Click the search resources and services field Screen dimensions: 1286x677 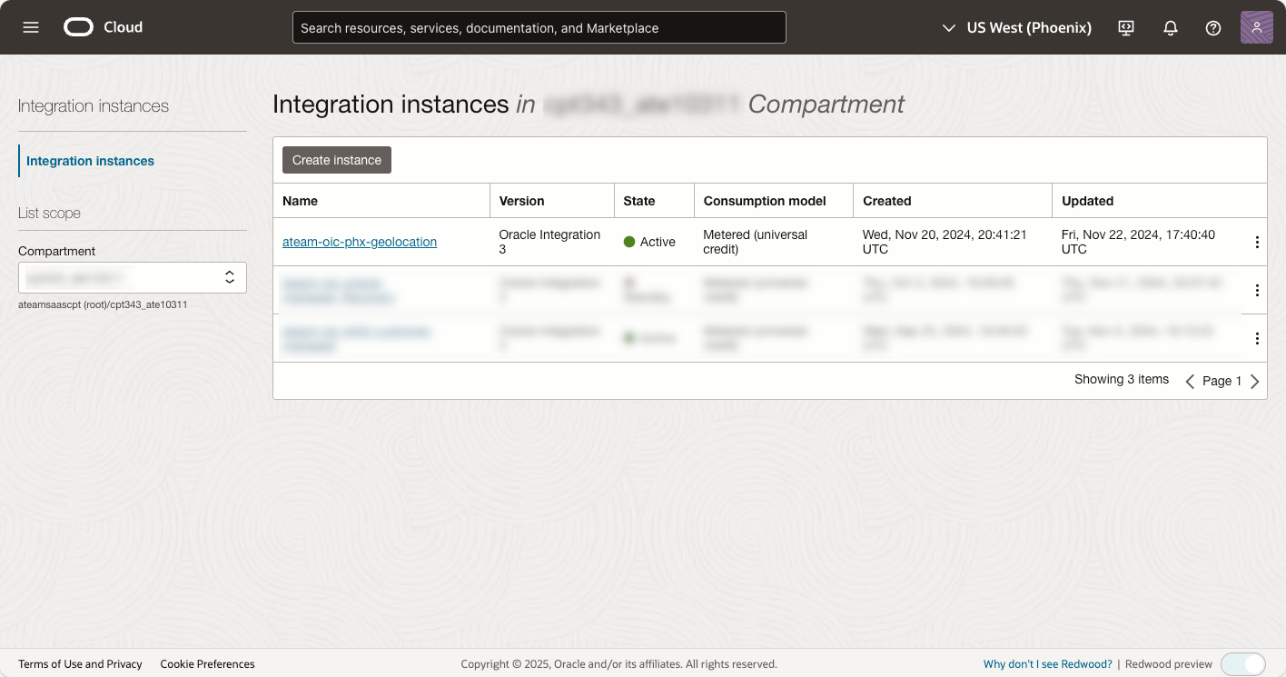click(539, 28)
